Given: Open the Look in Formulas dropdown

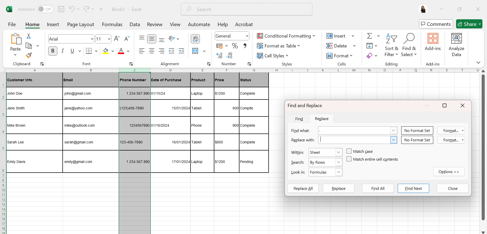Looking at the screenshot, I should coord(338,172).
